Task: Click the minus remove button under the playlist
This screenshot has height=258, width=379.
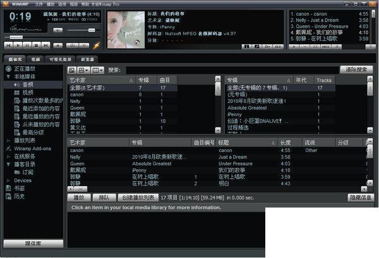Action: [x=304, y=47]
